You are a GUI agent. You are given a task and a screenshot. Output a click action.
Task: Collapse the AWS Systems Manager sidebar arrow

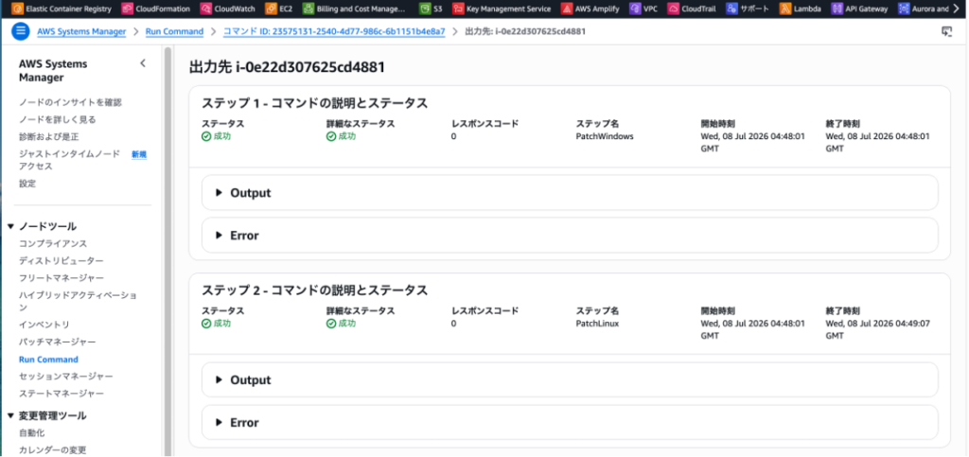(x=143, y=63)
